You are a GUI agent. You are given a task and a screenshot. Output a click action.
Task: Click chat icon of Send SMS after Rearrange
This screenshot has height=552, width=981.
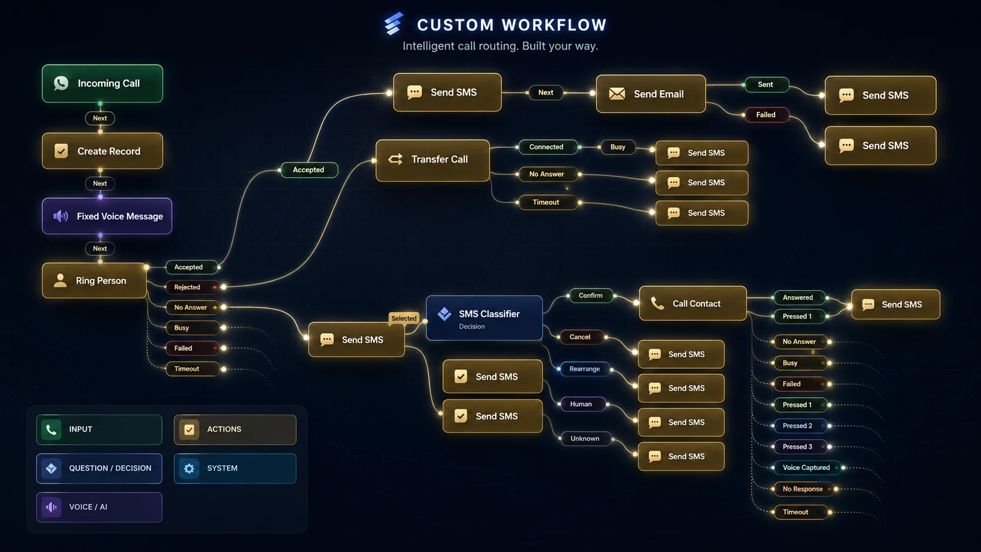[655, 388]
